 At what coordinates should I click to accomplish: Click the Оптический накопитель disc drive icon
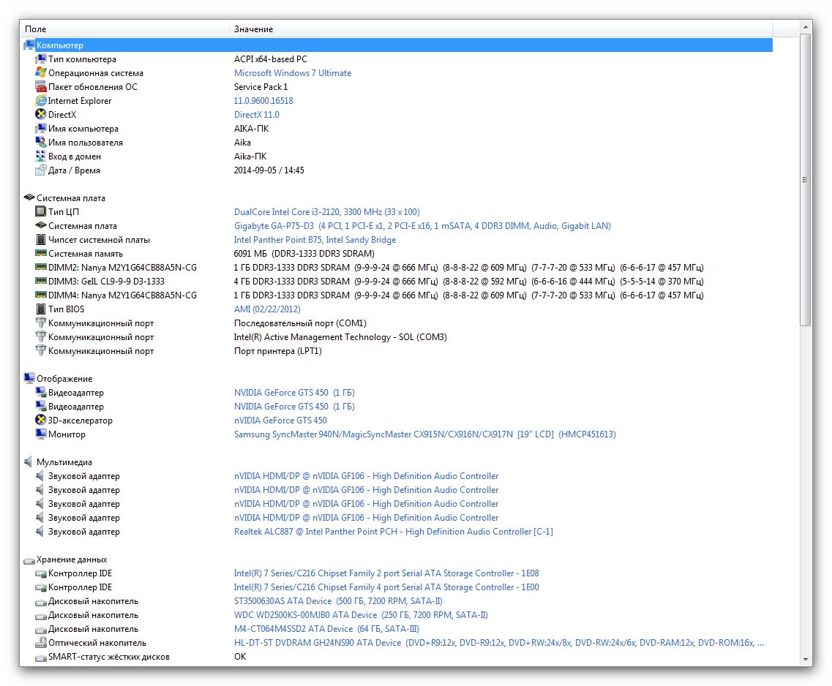[x=41, y=643]
